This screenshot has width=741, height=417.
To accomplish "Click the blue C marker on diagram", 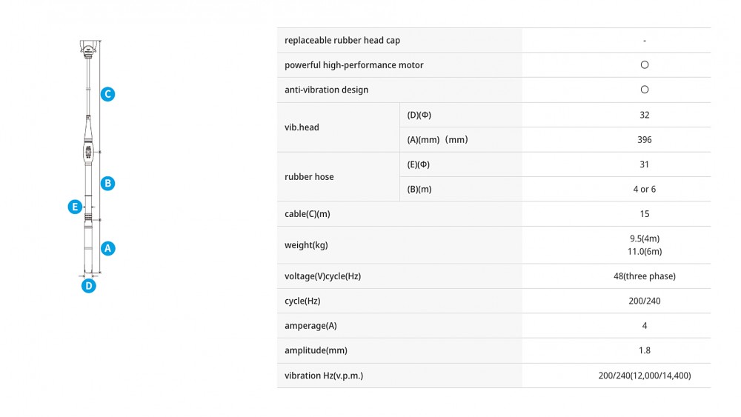I will pyautogui.click(x=108, y=94).
